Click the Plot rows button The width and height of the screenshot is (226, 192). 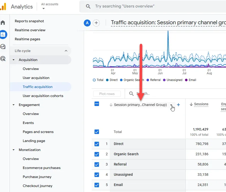pos(107,94)
